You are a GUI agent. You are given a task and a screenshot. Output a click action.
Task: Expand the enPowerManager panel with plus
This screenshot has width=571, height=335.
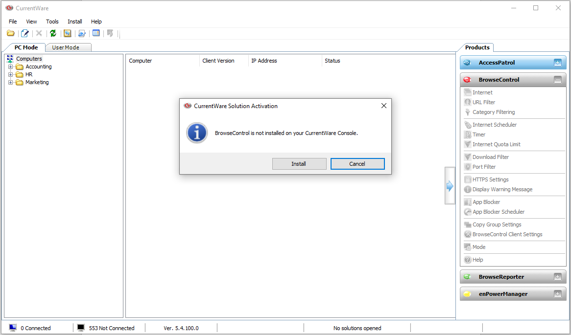click(x=557, y=294)
